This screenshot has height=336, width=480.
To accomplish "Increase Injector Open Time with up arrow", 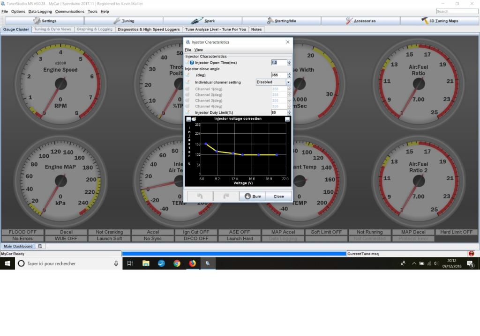I will pyautogui.click(x=289, y=61).
